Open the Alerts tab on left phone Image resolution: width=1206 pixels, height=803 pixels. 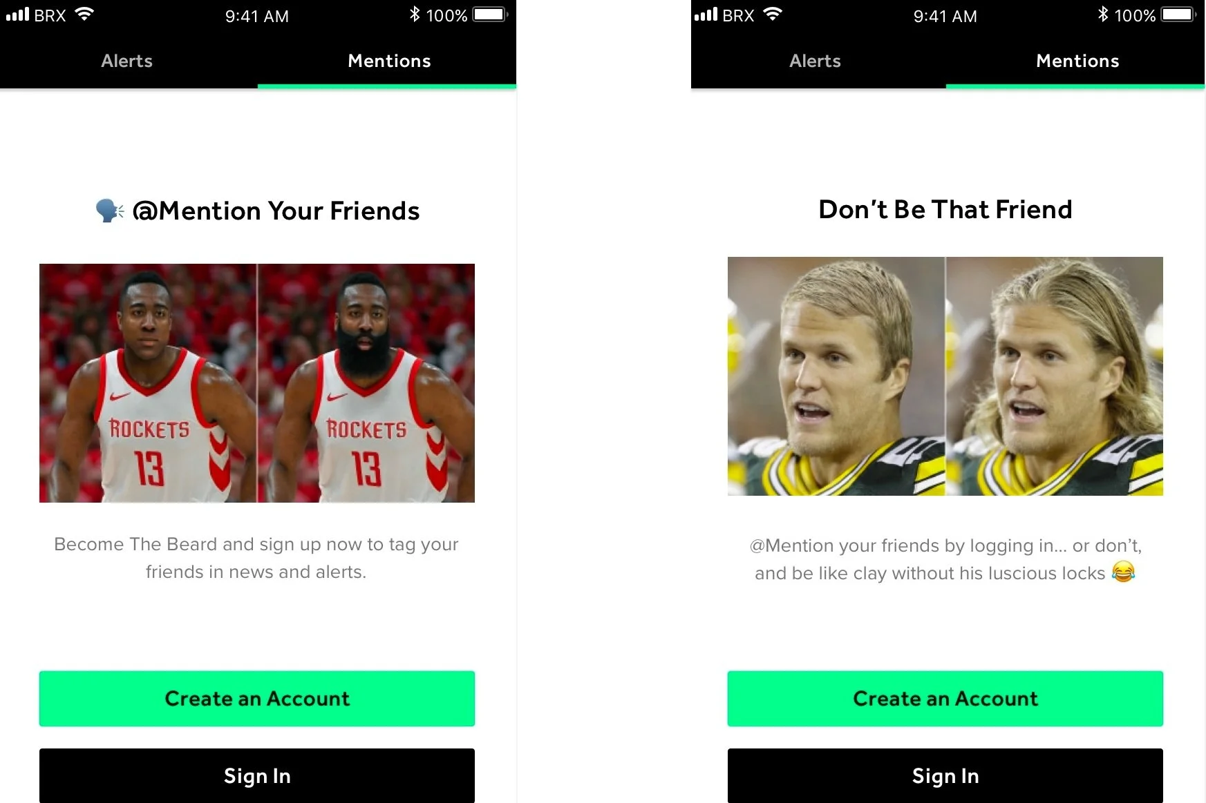(127, 61)
